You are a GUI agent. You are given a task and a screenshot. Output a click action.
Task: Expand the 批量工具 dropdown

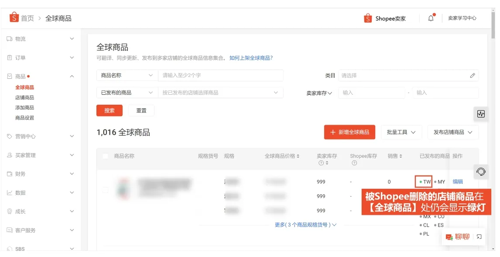(x=401, y=132)
